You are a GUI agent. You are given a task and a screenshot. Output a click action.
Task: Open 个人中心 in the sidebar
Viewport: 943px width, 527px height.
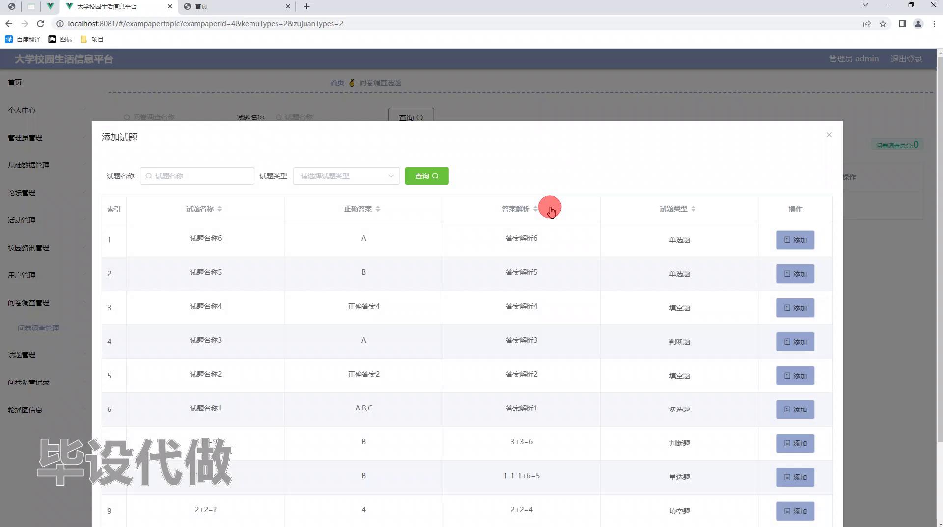tap(22, 110)
